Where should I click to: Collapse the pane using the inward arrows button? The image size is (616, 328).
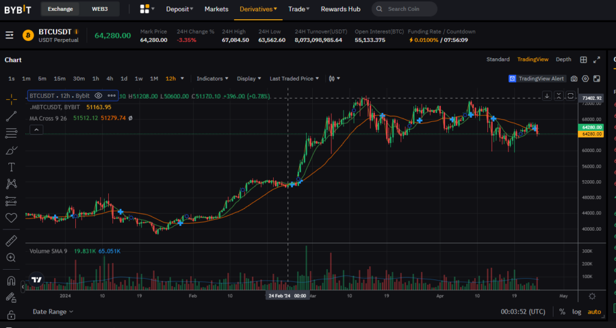point(559,96)
